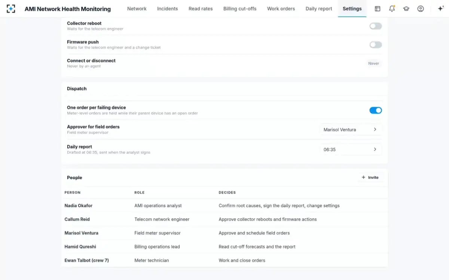
Task: Click the plus icon beside Invite
Action: click(x=363, y=177)
